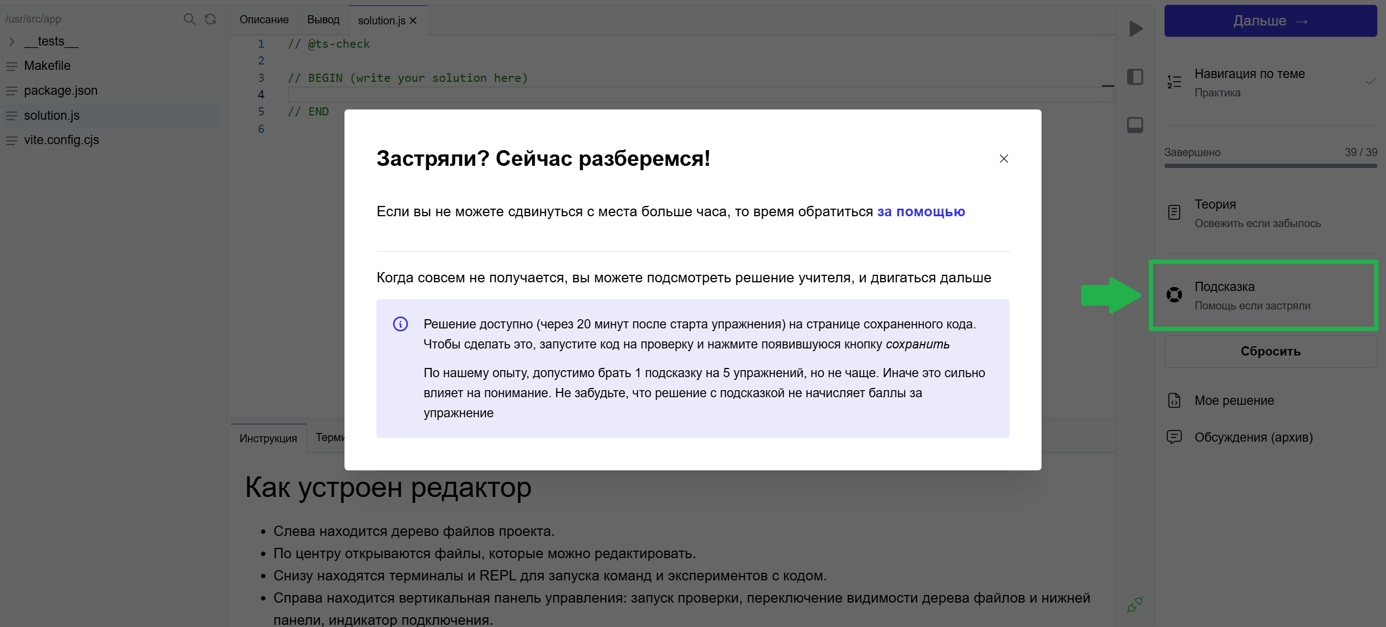Toggle file tree sidebar visibility icon

coord(1135,77)
